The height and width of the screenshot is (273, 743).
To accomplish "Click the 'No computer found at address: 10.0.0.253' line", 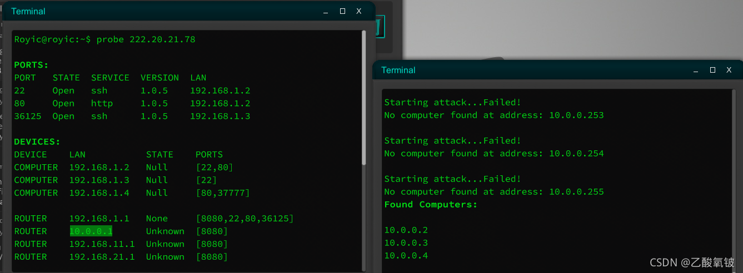I will (x=494, y=115).
